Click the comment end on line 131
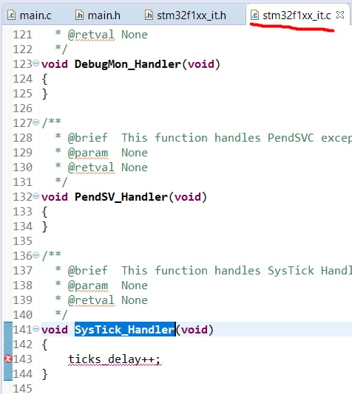The width and height of the screenshot is (352, 394). coord(61,182)
